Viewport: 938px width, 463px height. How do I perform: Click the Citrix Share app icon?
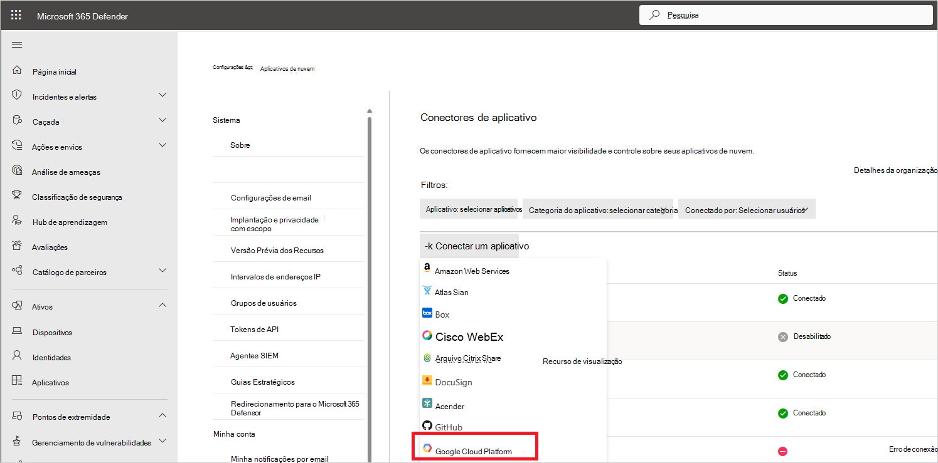point(427,358)
